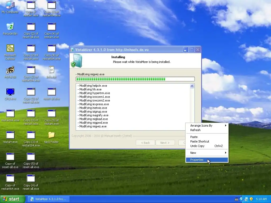Select Copy (2) of restart64.exe icon
The image size is (271, 203).
(x=31, y=74)
